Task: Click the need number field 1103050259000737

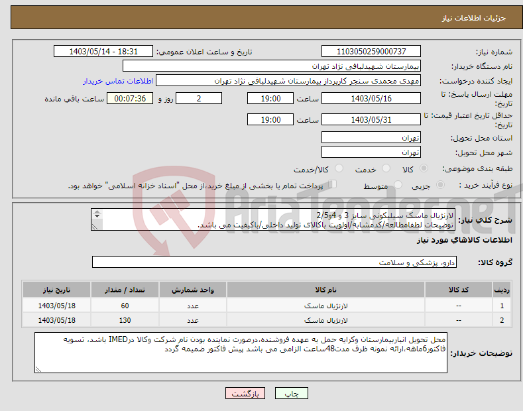Action: (x=371, y=52)
